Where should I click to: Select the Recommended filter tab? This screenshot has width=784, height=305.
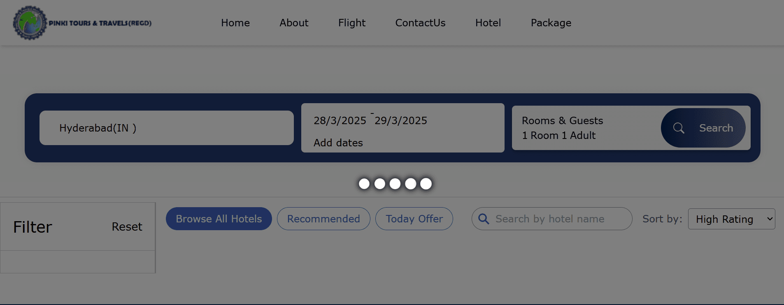point(323,219)
